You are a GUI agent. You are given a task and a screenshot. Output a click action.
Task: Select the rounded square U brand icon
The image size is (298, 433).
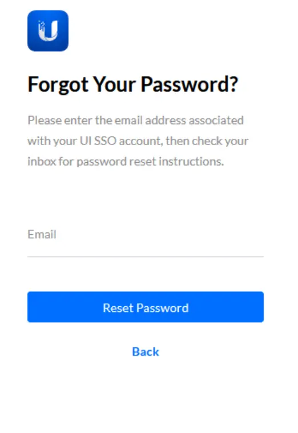pos(48,31)
